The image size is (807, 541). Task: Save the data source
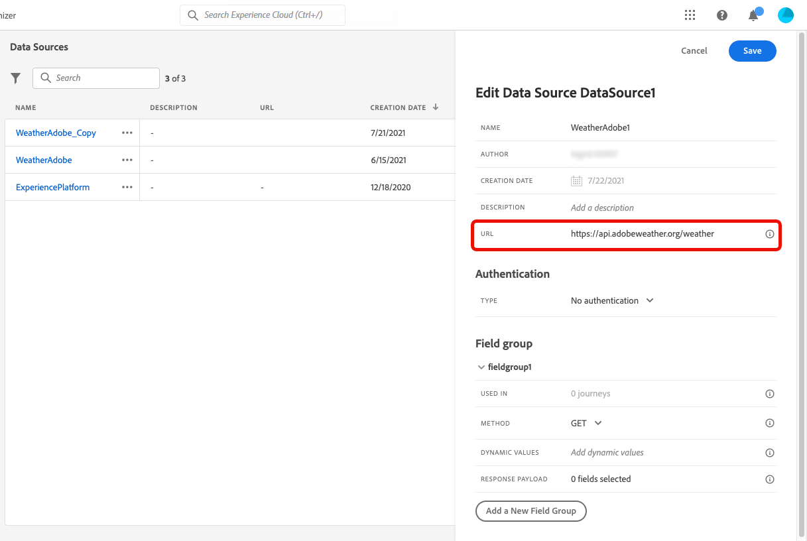click(752, 51)
